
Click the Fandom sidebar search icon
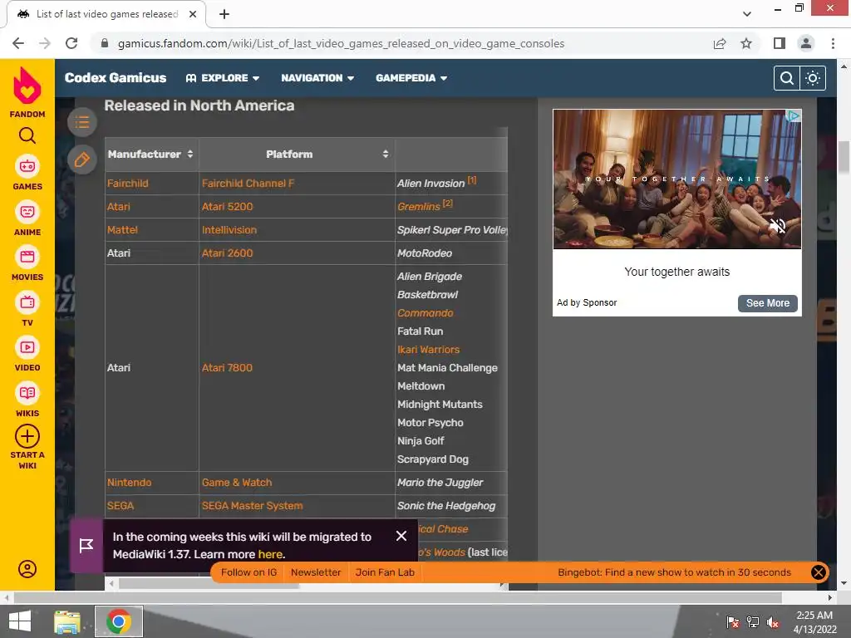[27, 135]
